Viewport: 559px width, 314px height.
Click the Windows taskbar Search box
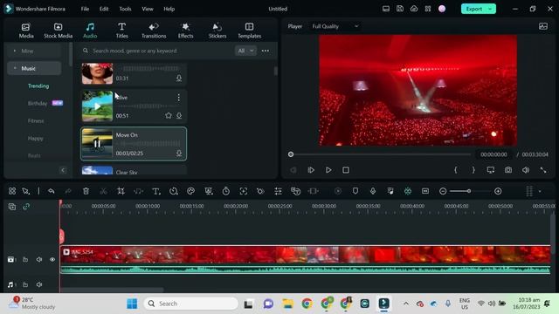point(190,304)
